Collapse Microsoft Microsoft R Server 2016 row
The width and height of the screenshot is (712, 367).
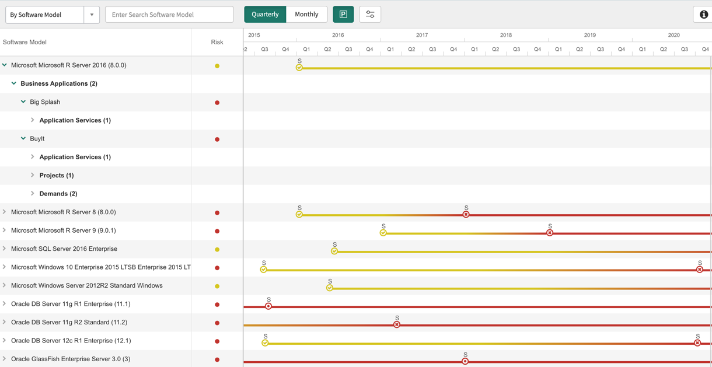tap(5, 65)
